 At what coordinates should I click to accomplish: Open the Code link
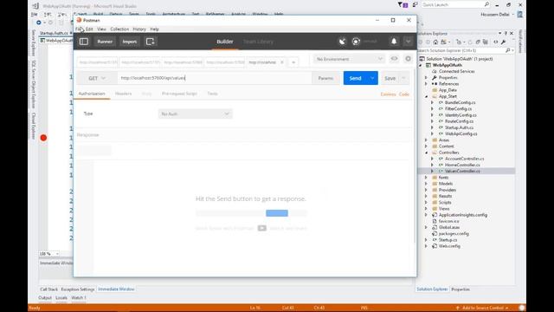pos(404,94)
